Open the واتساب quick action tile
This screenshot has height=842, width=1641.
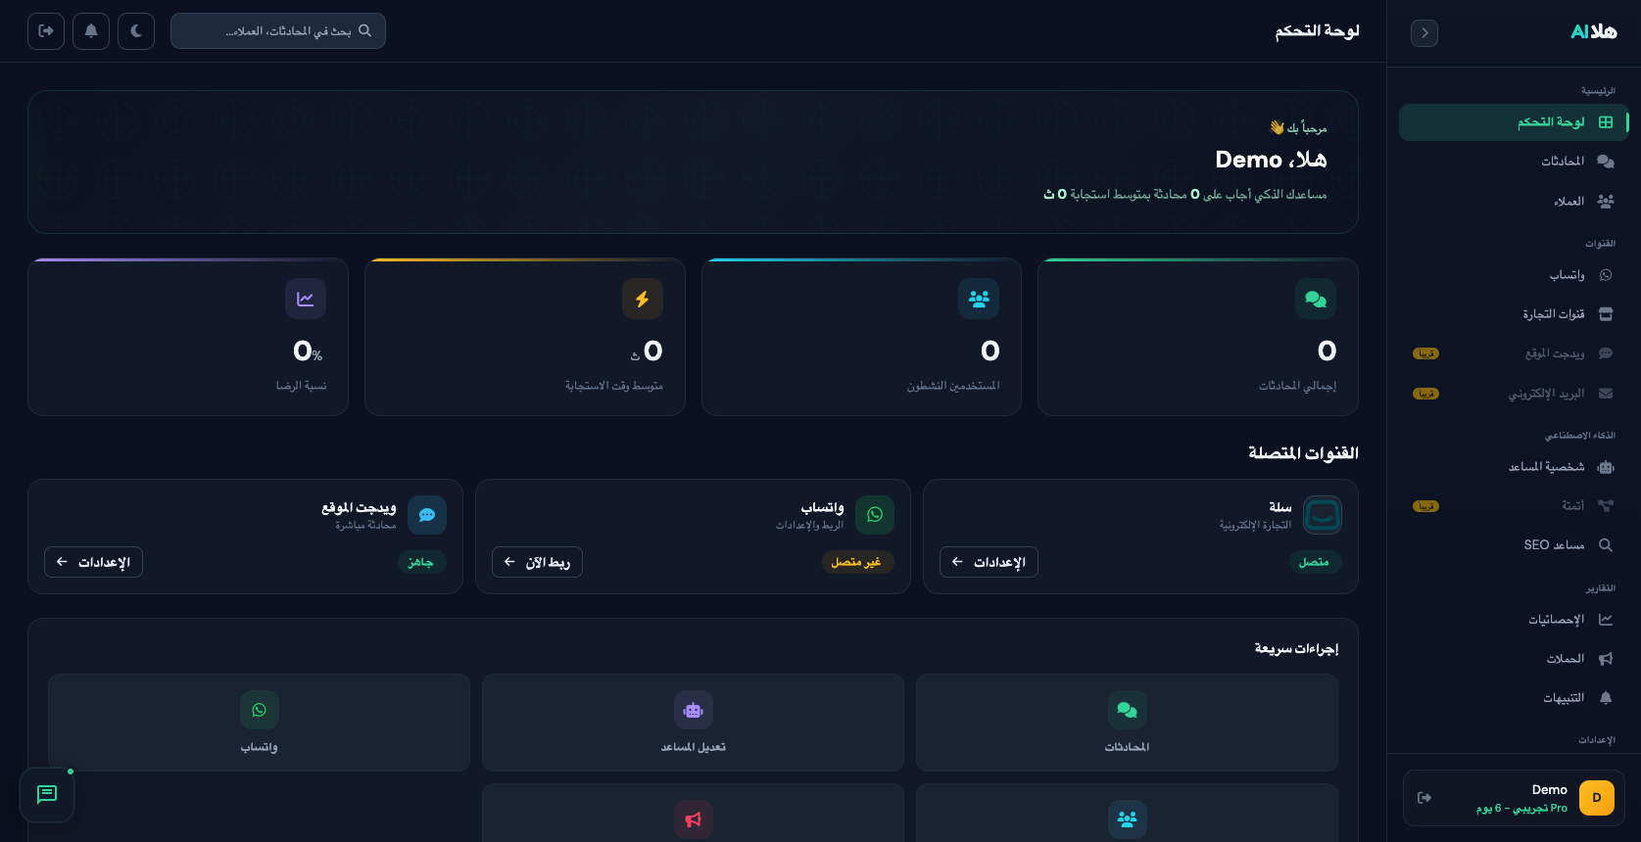click(x=259, y=723)
